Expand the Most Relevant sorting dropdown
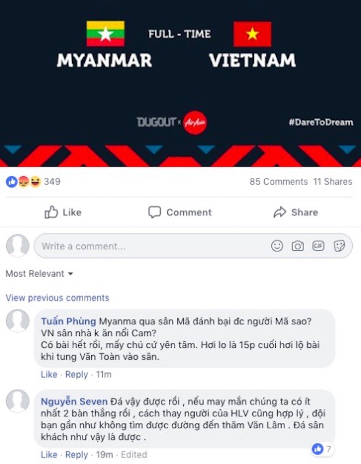This screenshot has width=361, height=464. pos(39,273)
